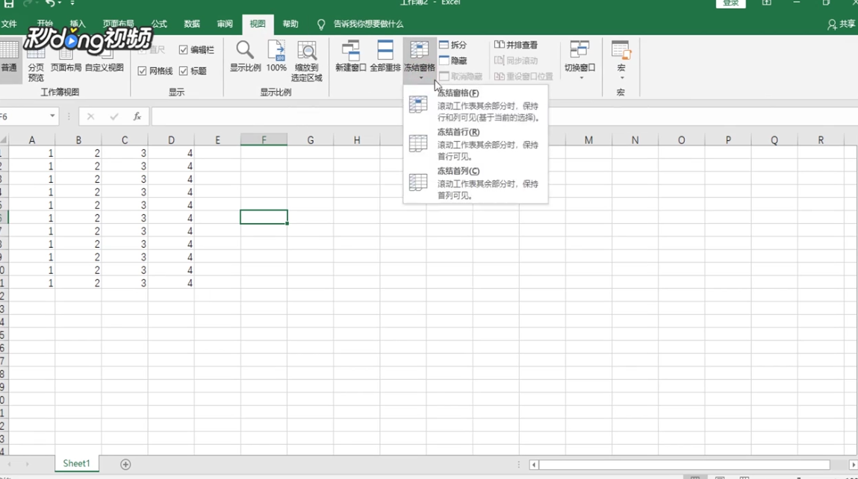Select the 分页预览 workbook view
The image size is (858, 479).
click(36, 61)
